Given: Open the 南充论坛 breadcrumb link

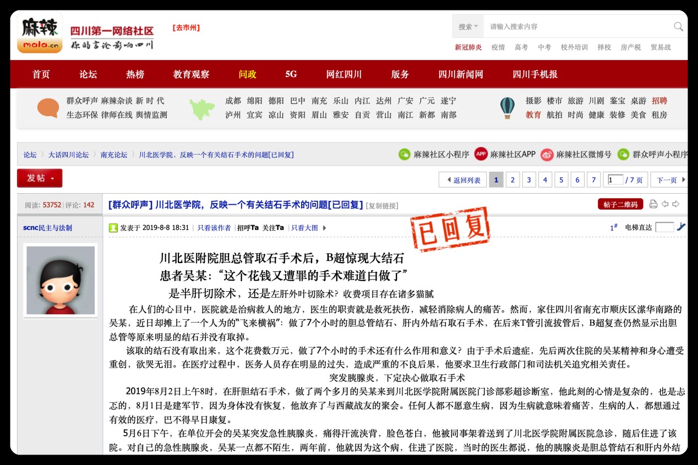Looking at the screenshot, I should [x=113, y=155].
